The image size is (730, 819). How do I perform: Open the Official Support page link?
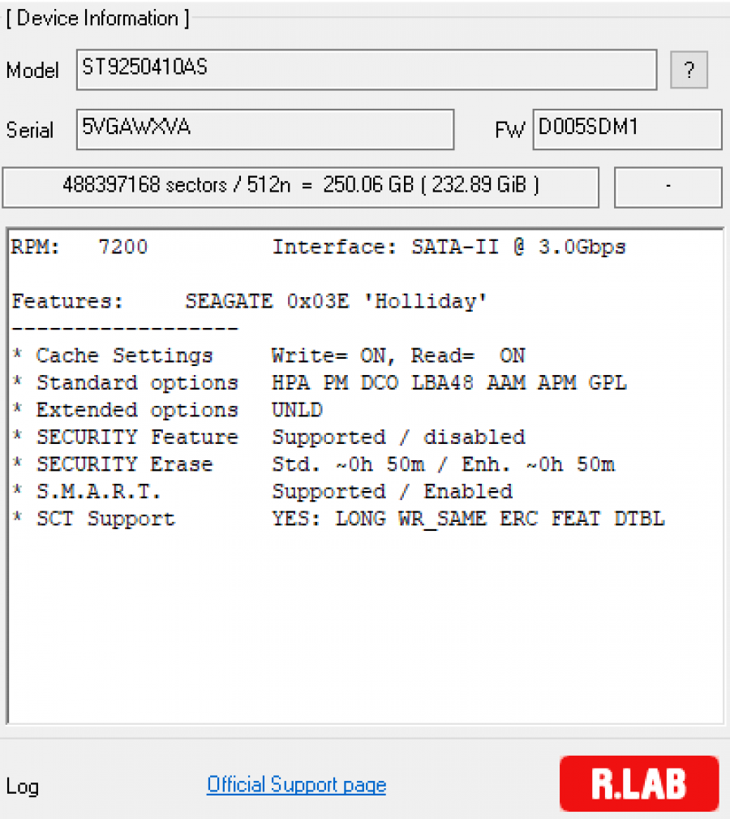pos(296,785)
